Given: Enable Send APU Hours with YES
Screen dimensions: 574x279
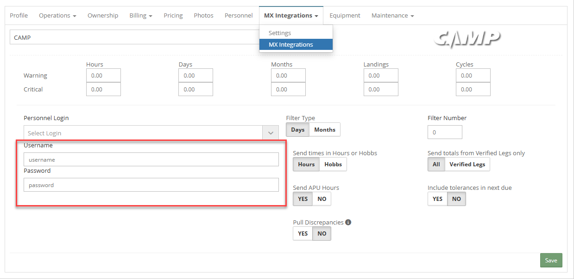Looking at the screenshot, I should [303, 199].
